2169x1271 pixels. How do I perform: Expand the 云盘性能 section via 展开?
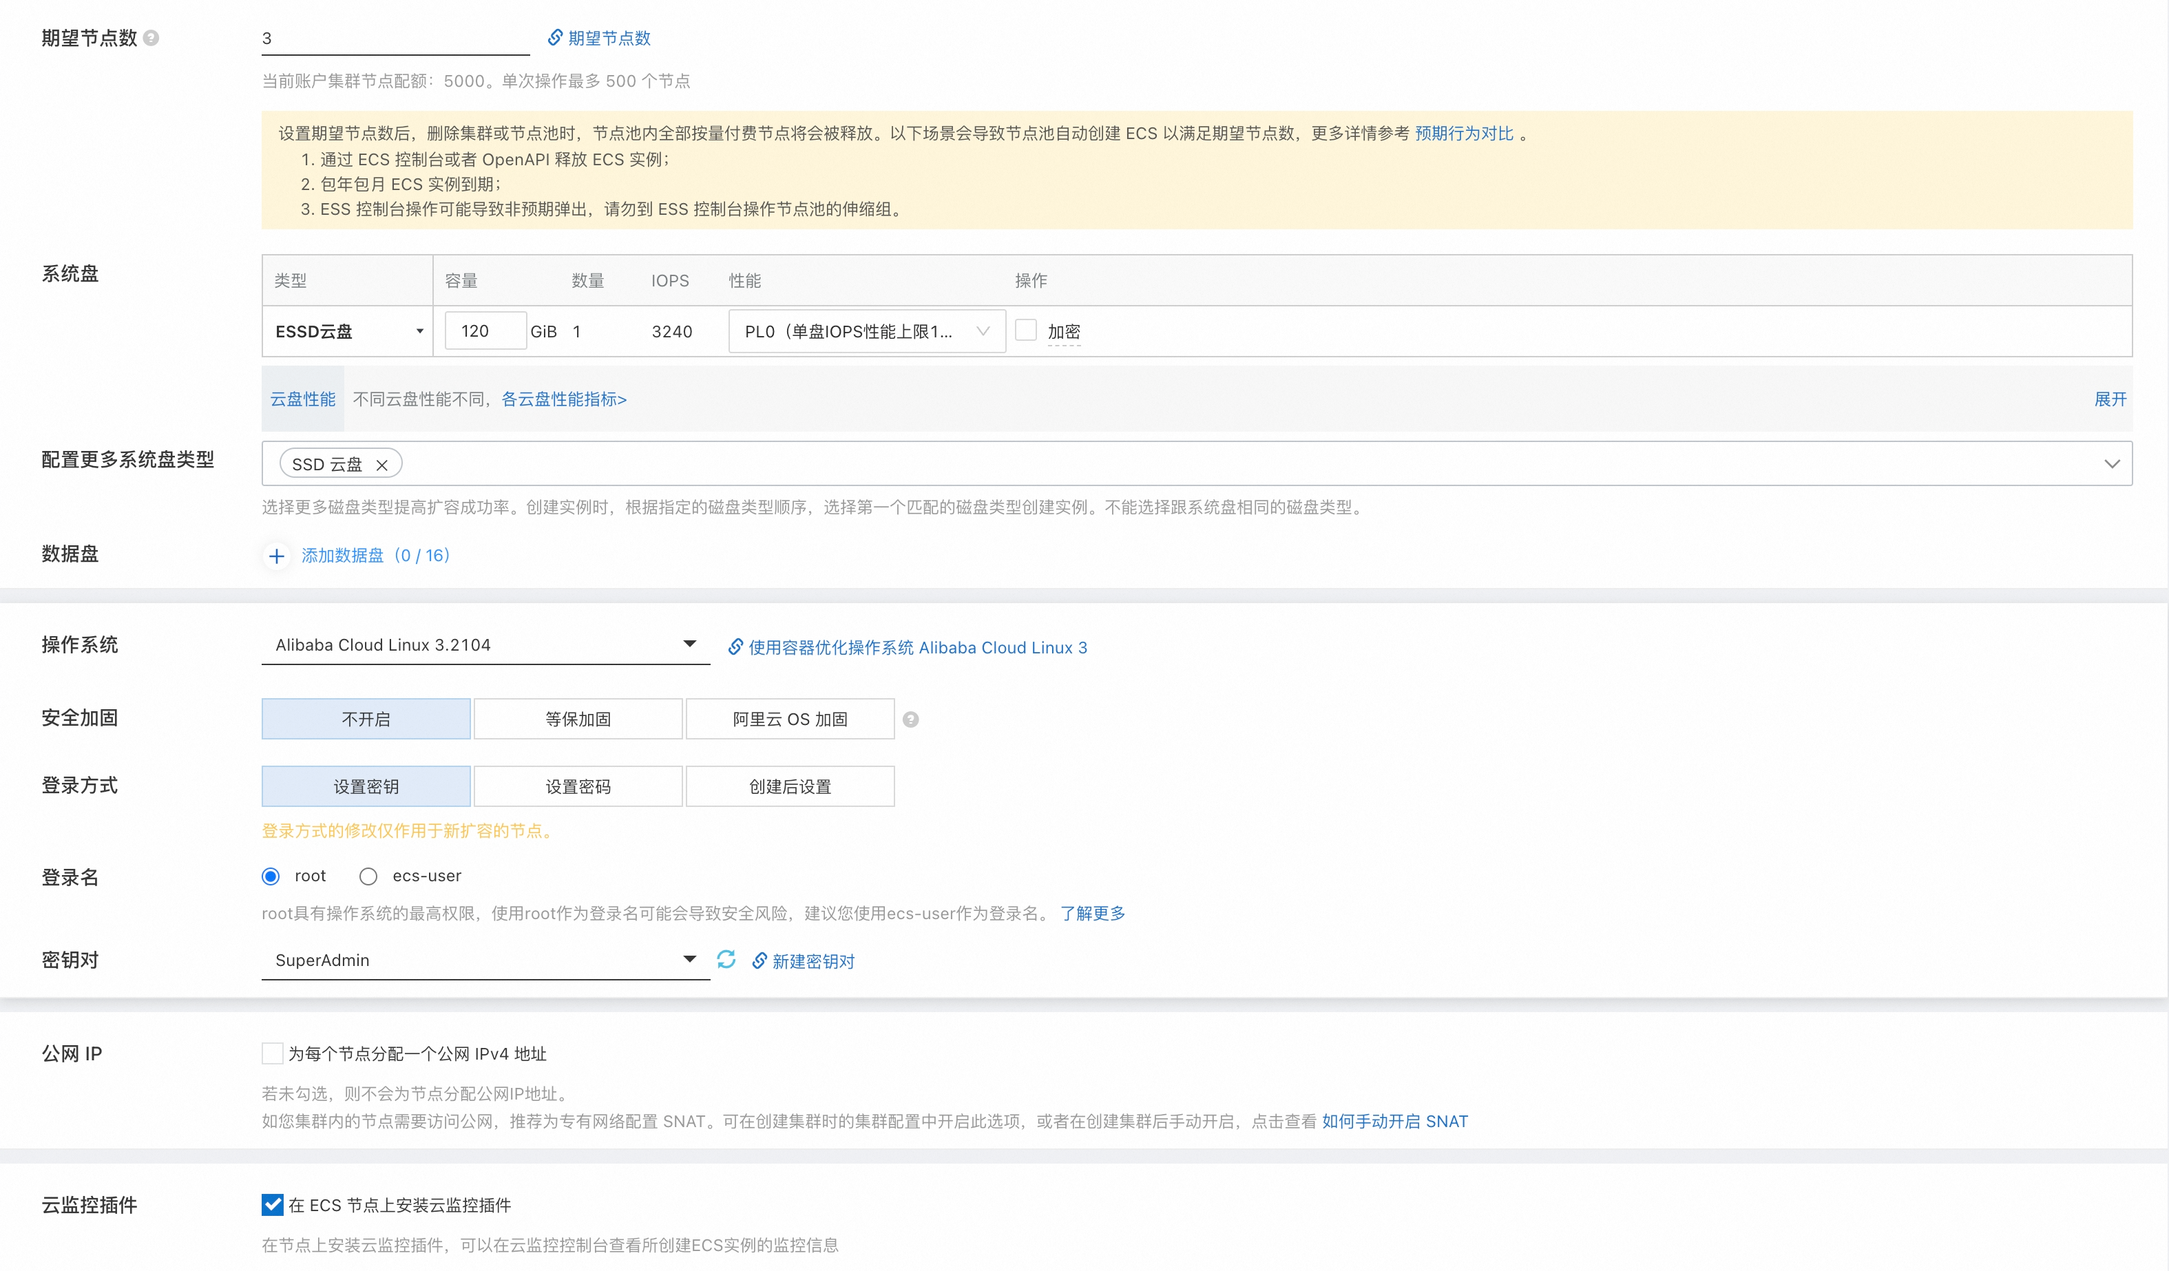tap(2110, 399)
